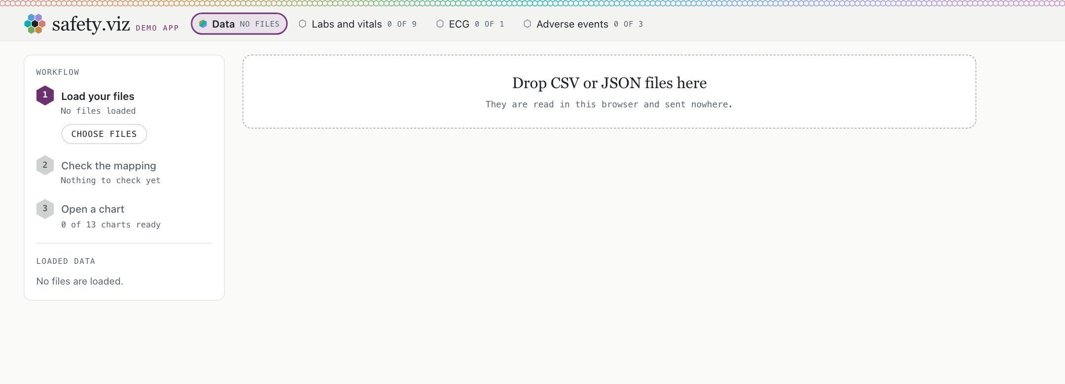This screenshot has height=384, width=1065.
Task: Click 'Open a chart' step heading
Action: point(93,209)
